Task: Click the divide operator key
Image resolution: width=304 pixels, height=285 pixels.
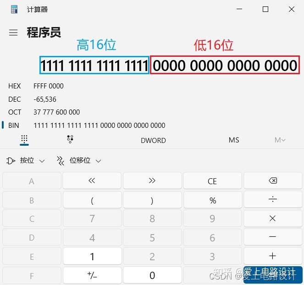Action: [x=273, y=200]
